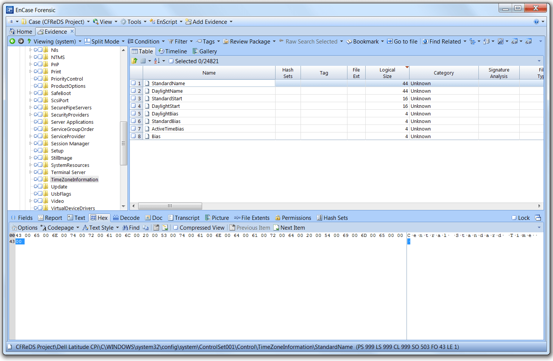553x361 pixels.
Task: Click the Forward navigation arrow icon
Action: [x=21, y=41]
